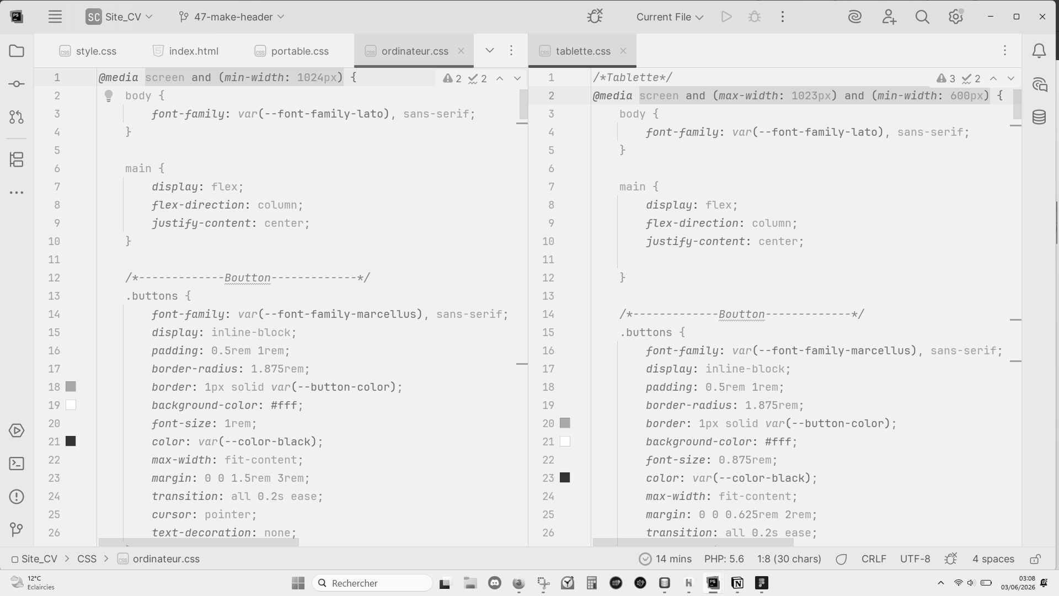Open the Database tool window
This screenshot has height=596, width=1059.
pos(1039,117)
